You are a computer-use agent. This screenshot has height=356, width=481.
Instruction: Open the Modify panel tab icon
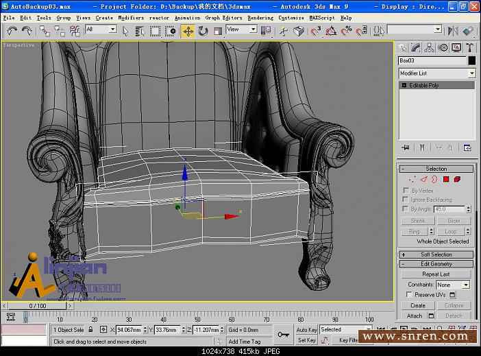[x=415, y=47]
